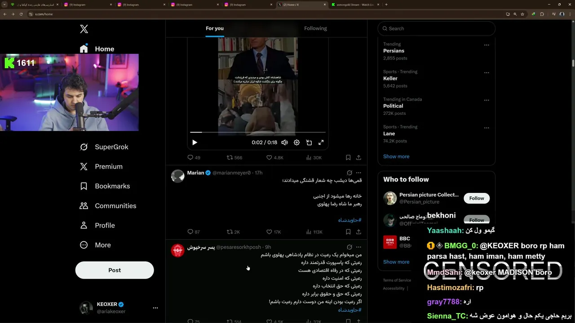
Task: Reply to the video post with 49 replies
Action: click(194, 157)
